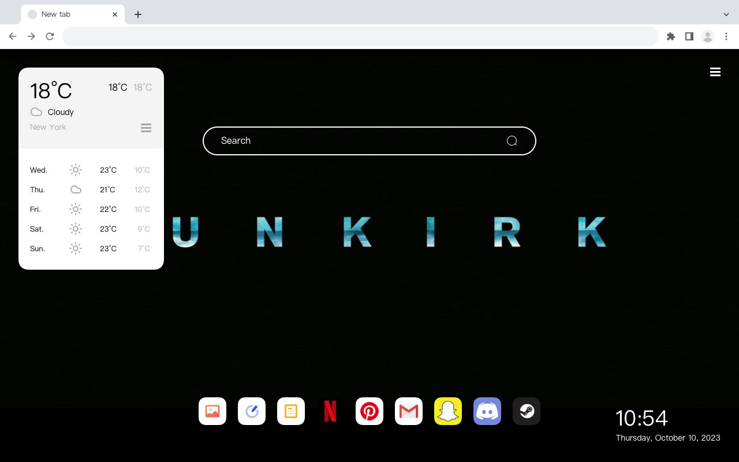Focus the browser address bar
The height and width of the screenshot is (462, 739).
tap(360, 36)
